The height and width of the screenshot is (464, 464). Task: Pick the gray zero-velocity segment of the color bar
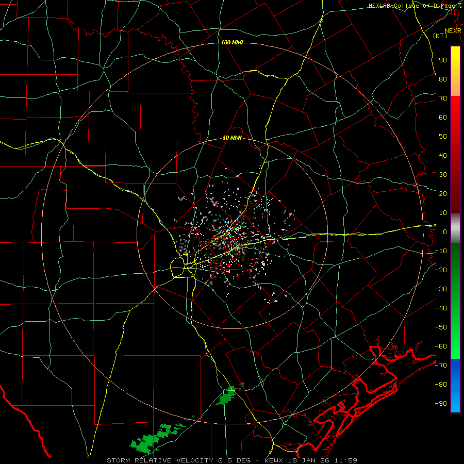pos(455,228)
